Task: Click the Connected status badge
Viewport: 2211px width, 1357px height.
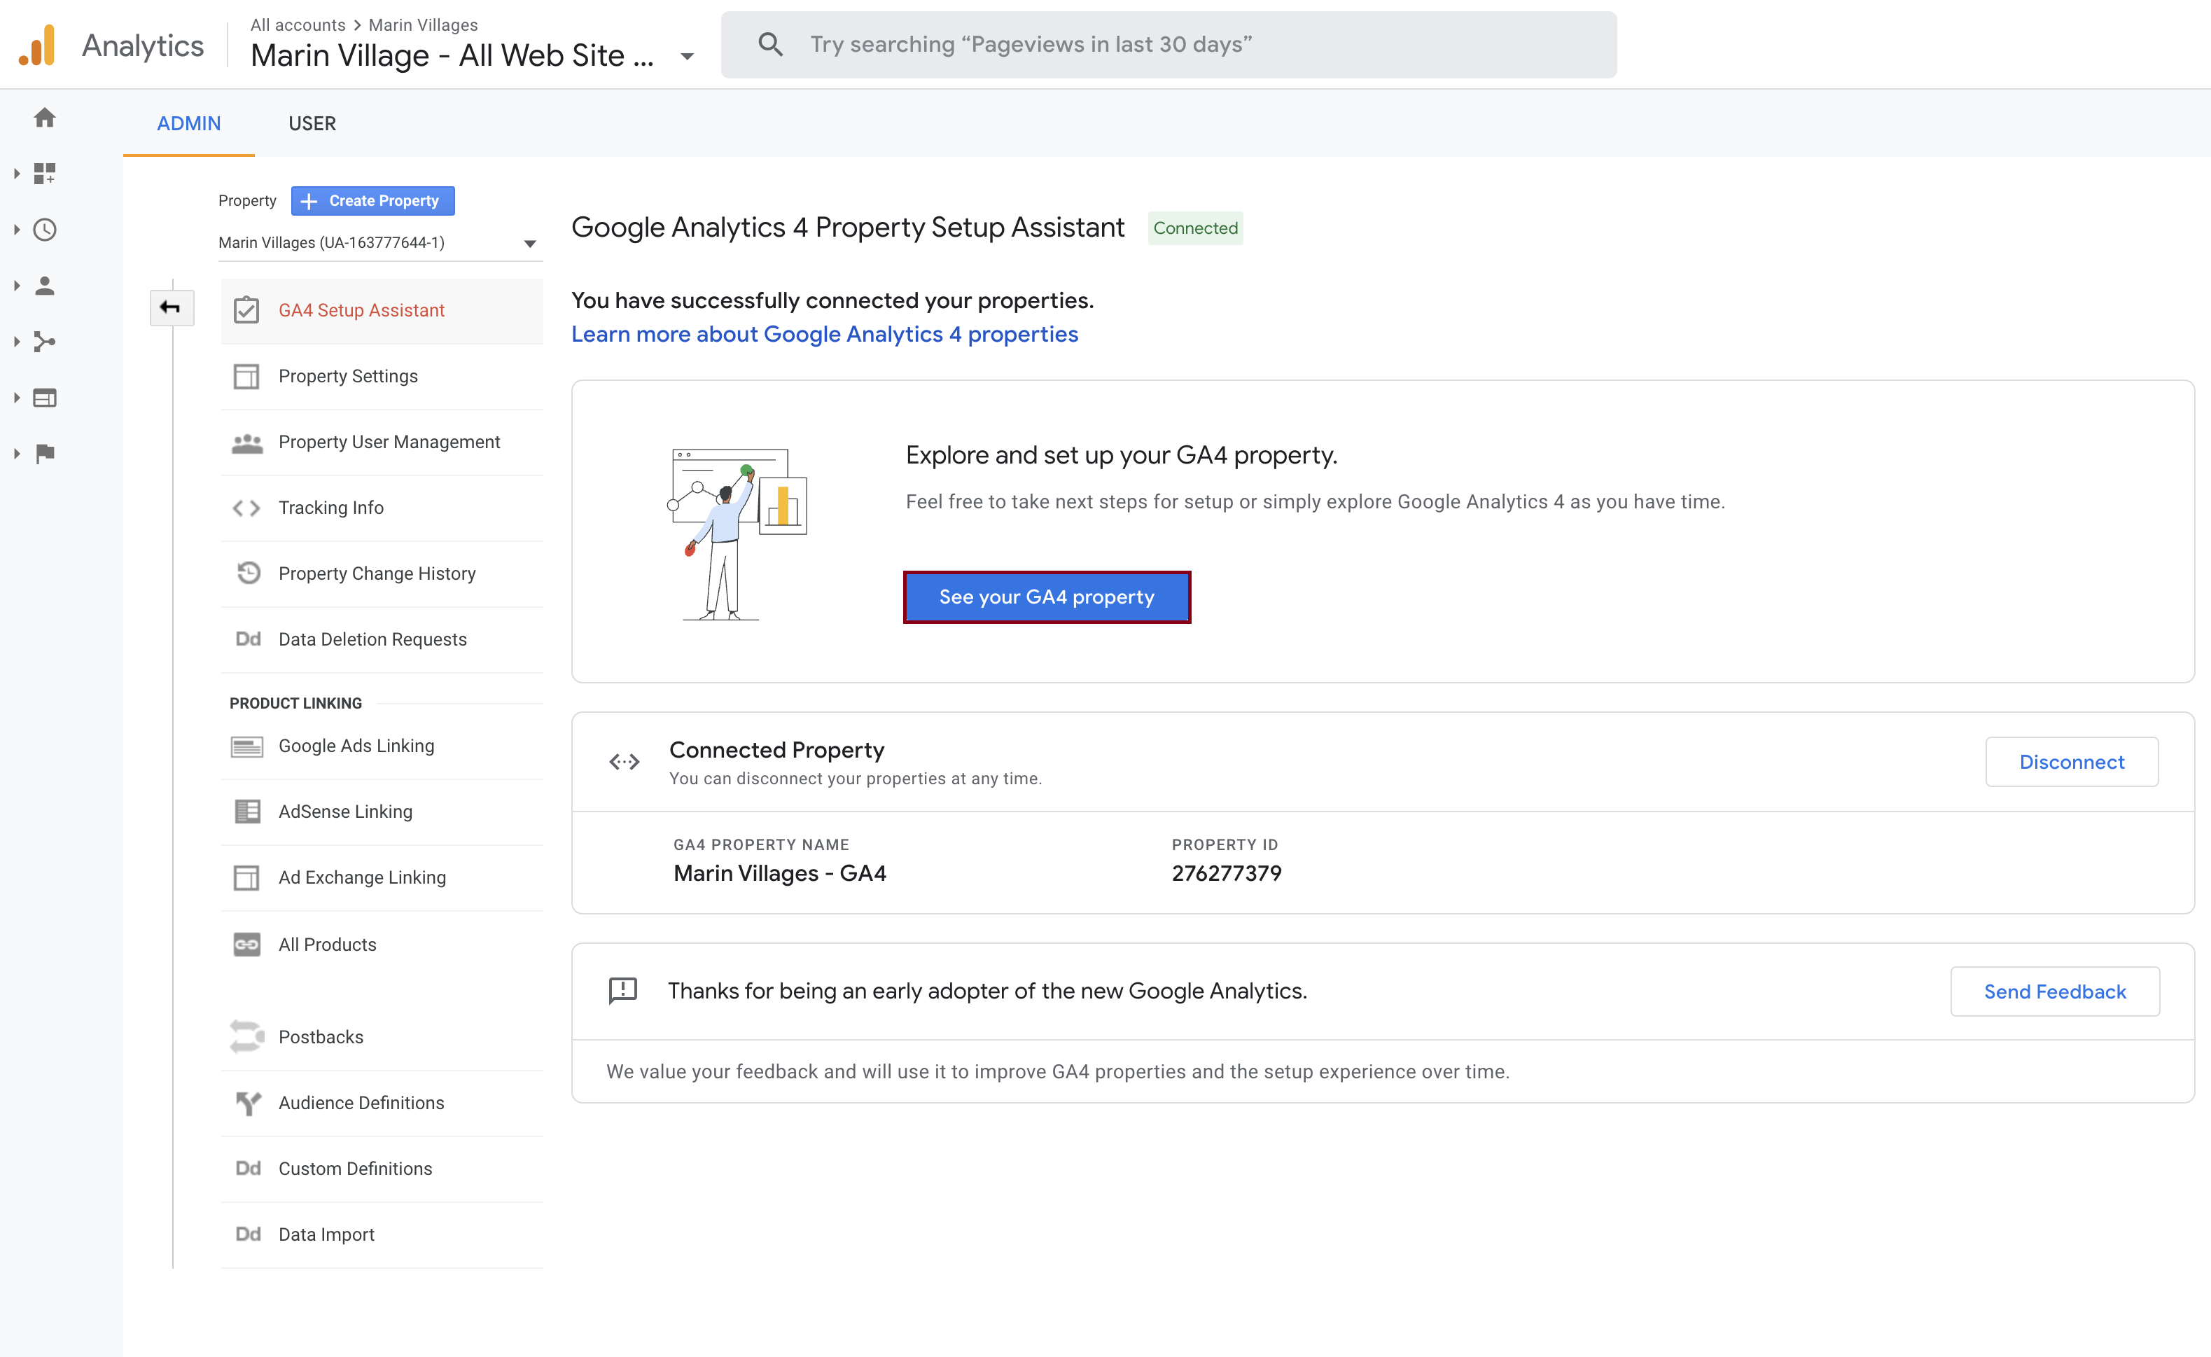Action: coord(1195,228)
